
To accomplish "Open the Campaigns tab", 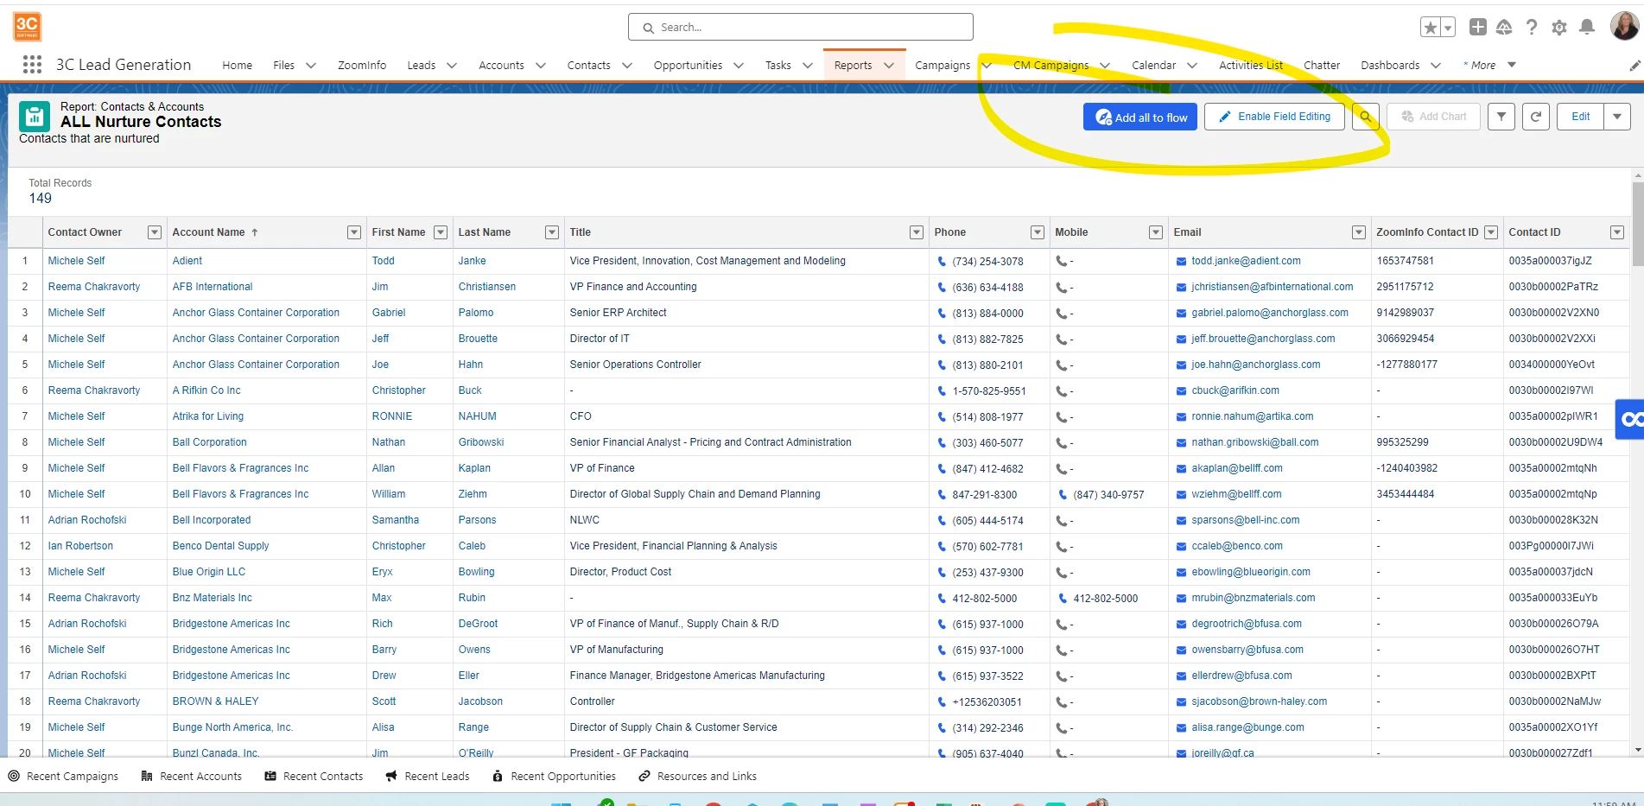I will pos(943,66).
